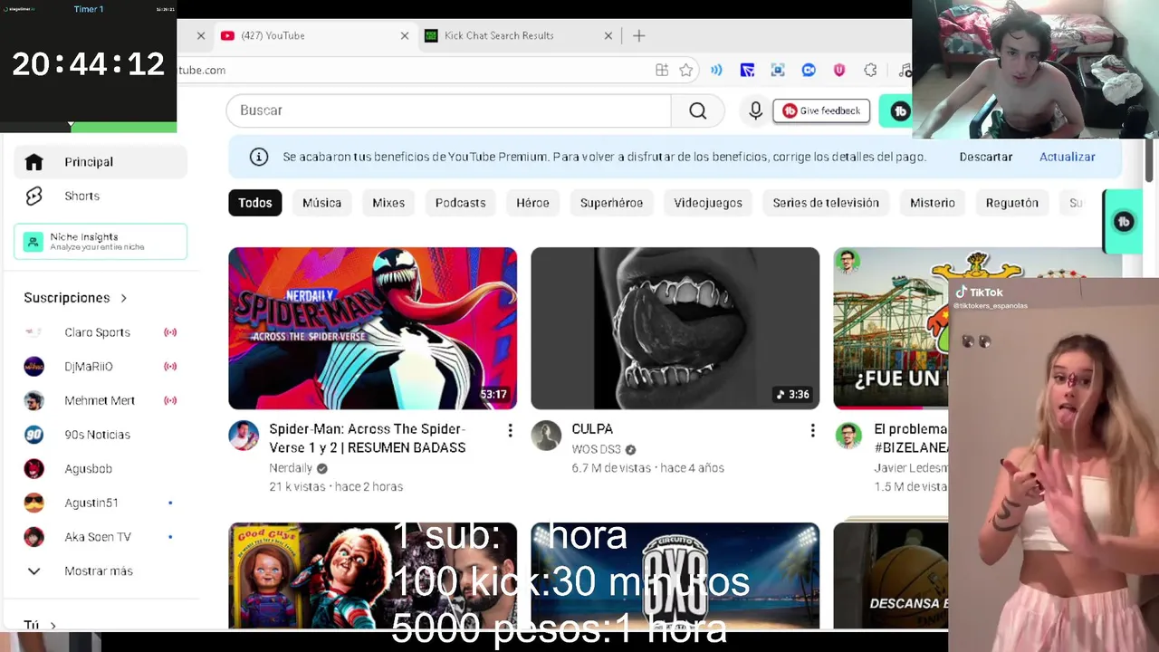
Task: Open the Spider-Man video title link
Action: 368,438
